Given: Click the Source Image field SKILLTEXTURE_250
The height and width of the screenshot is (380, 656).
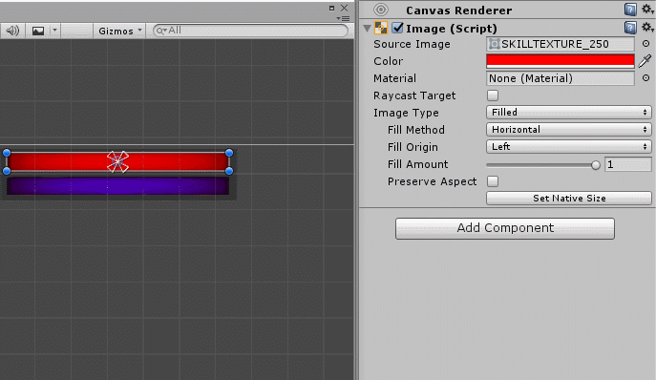Looking at the screenshot, I should 561,44.
